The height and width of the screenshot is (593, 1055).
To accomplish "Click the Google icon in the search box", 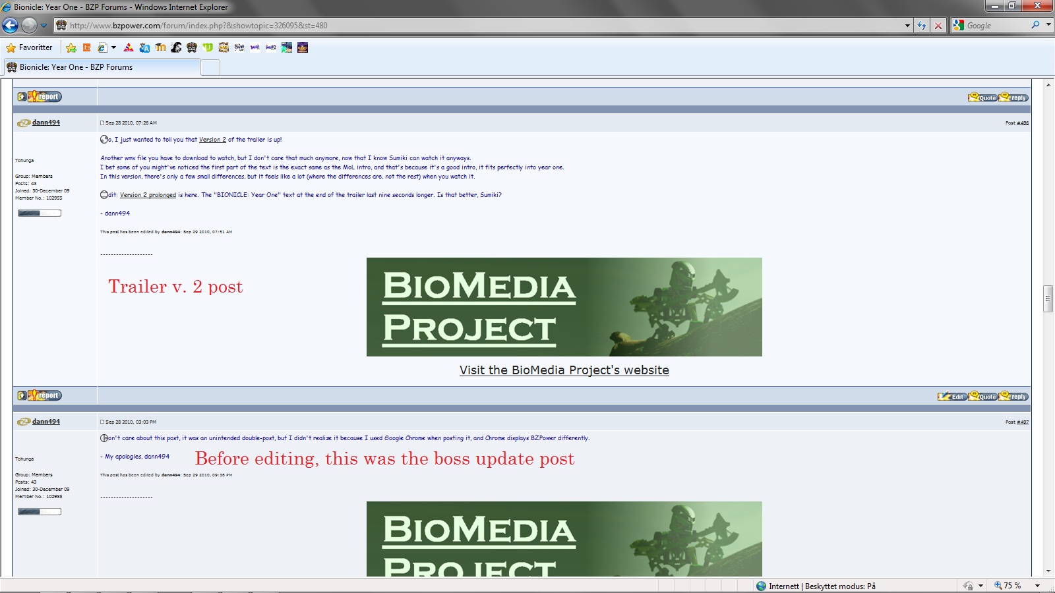I will (x=959, y=26).
